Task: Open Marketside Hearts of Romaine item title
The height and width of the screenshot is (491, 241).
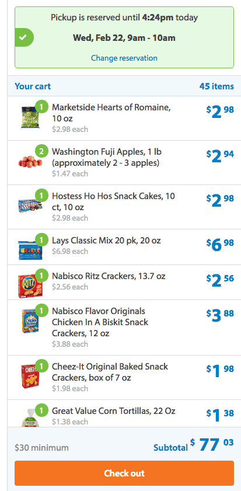Action: pos(111,113)
